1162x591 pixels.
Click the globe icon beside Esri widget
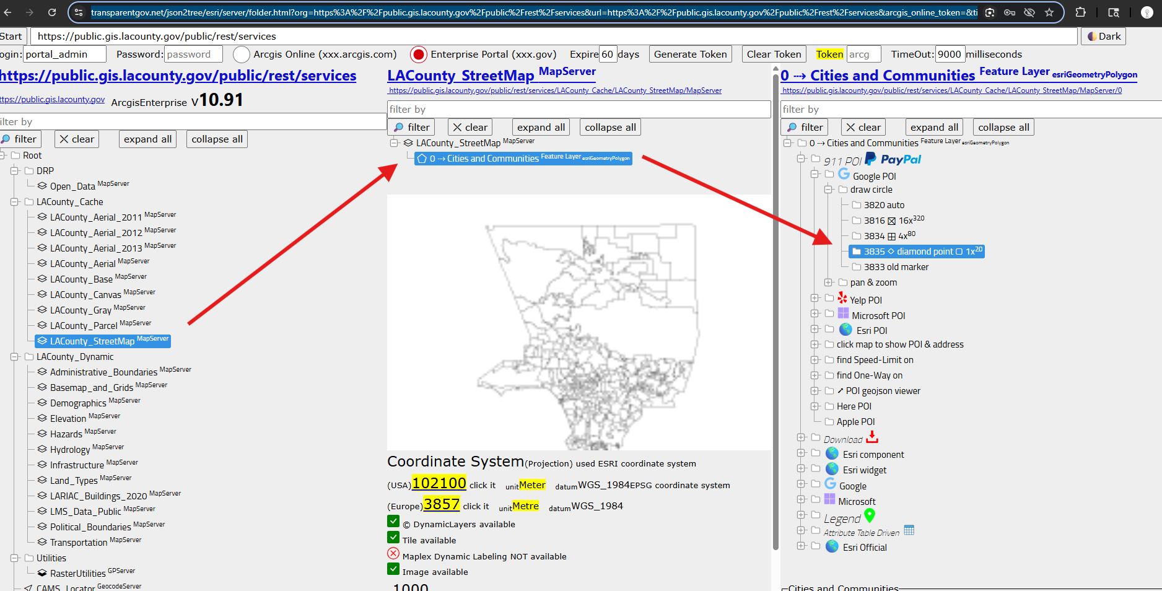click(832, 469)
